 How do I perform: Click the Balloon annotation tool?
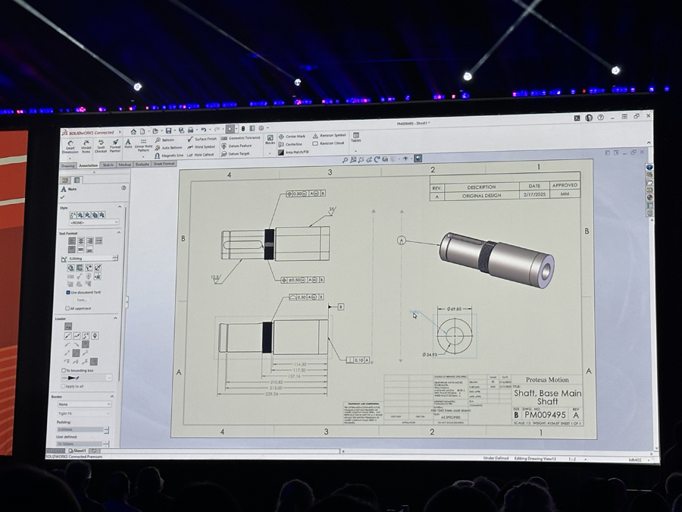coord(165,140)
